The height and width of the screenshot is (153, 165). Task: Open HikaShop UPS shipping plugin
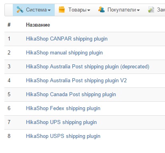point(61,122)
